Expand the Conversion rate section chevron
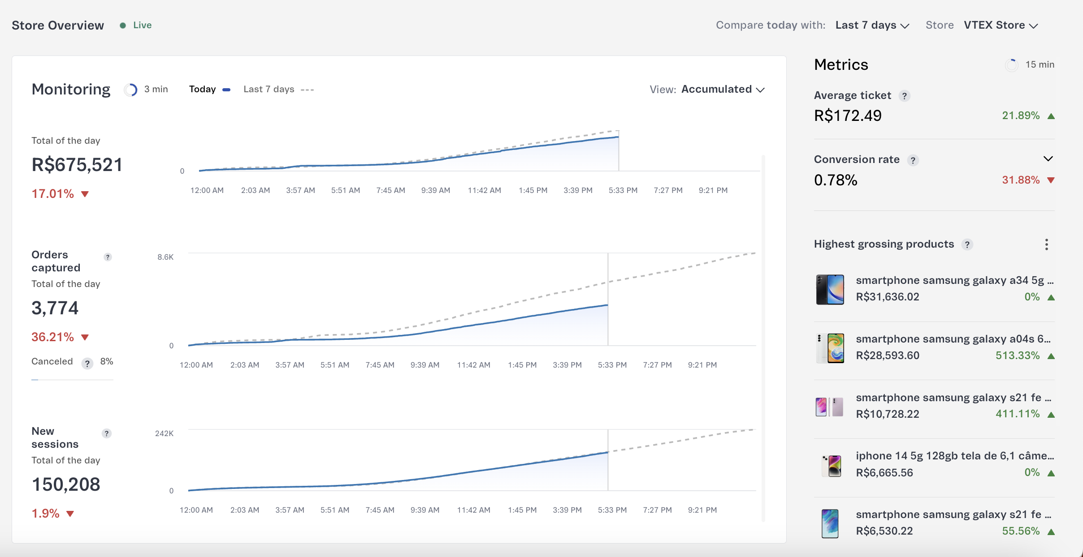 (x=1048, y=159)
